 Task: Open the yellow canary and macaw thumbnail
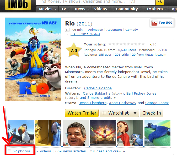(48, 133)
